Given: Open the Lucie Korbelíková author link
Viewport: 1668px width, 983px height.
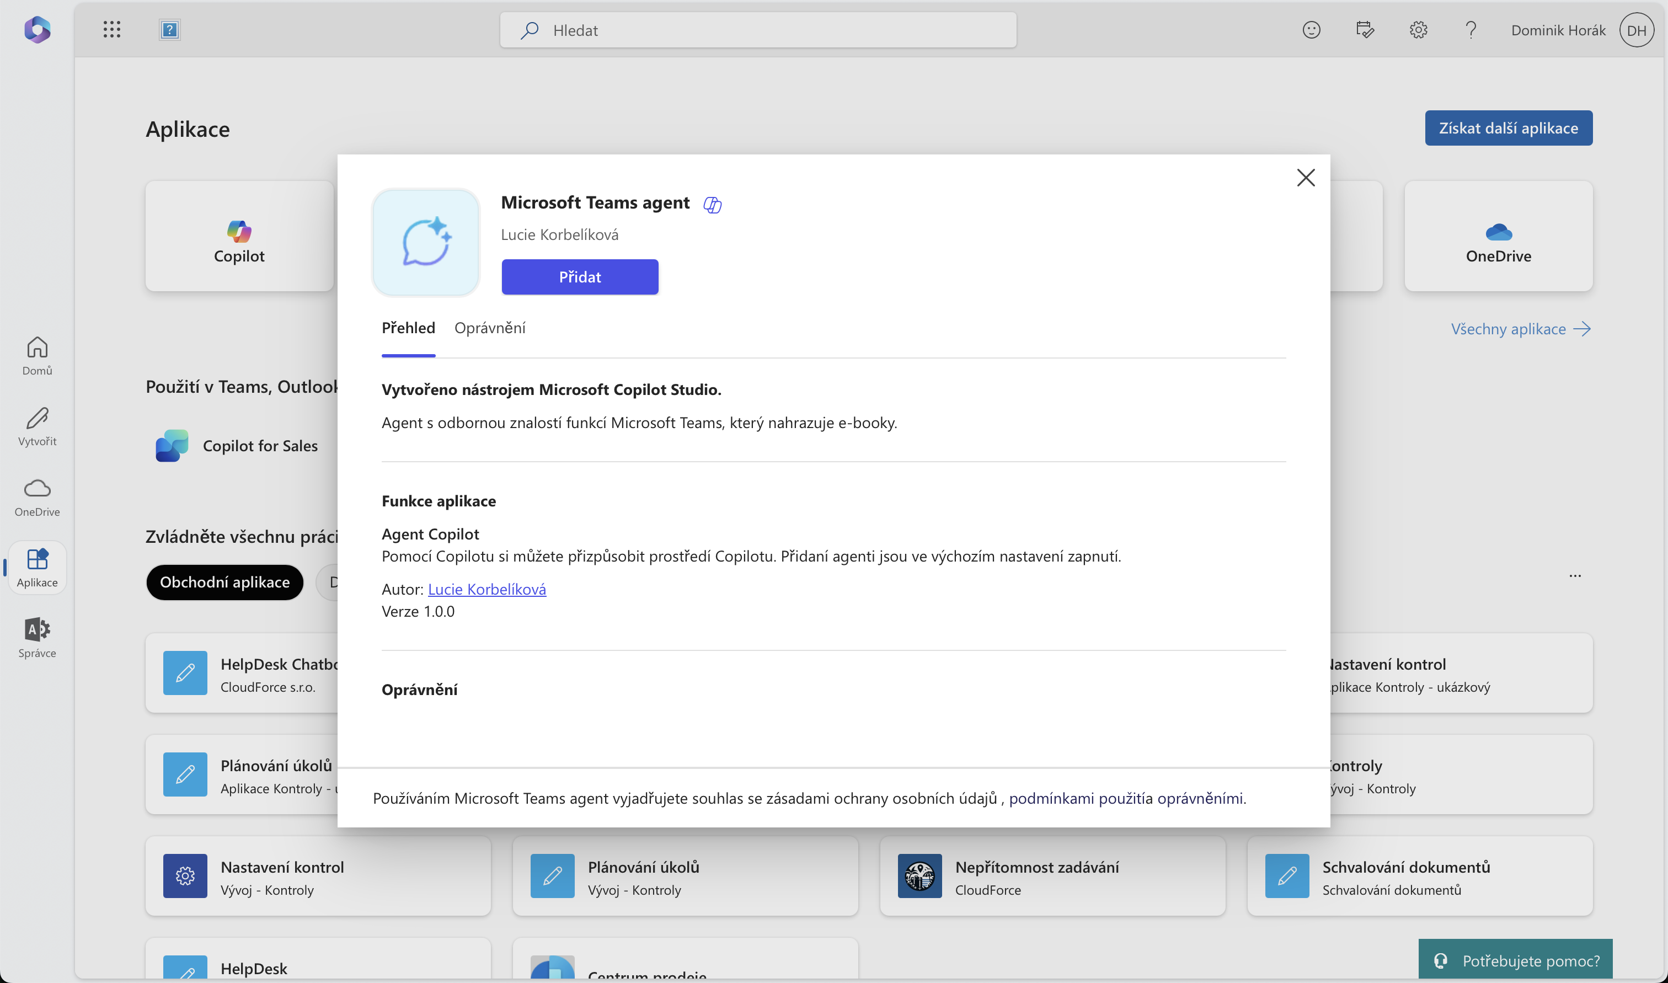Looking at the screenshot, I should pos(488,589).
